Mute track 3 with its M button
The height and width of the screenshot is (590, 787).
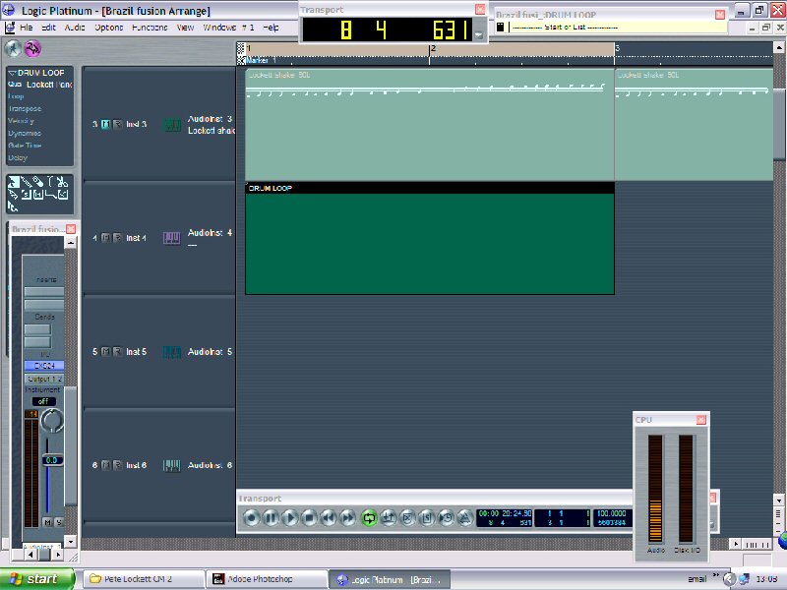click(105, 125)
